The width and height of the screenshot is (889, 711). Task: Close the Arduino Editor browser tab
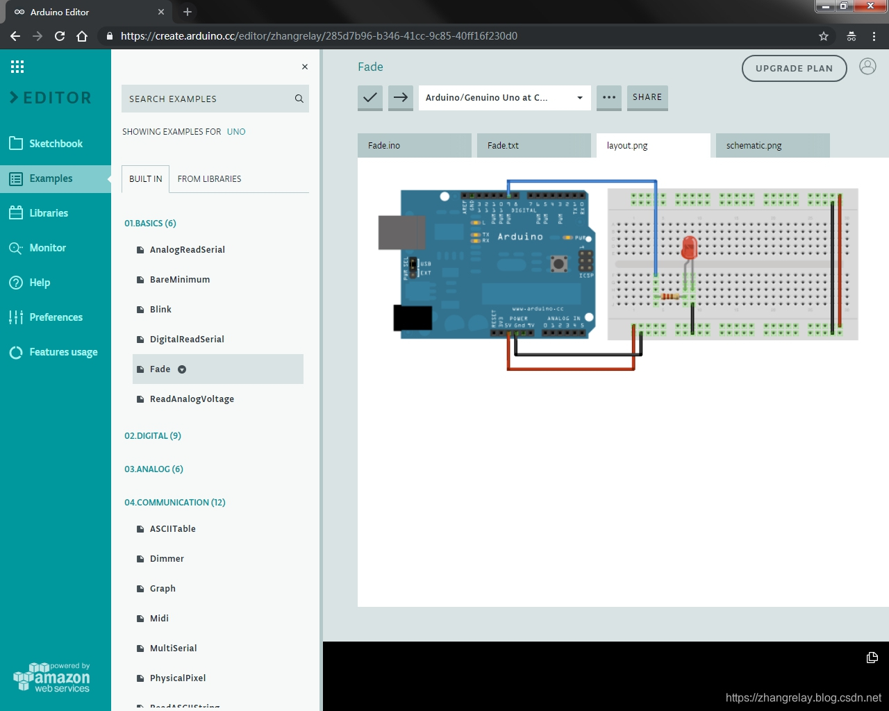pyautogui.click(x=161, y=12)
